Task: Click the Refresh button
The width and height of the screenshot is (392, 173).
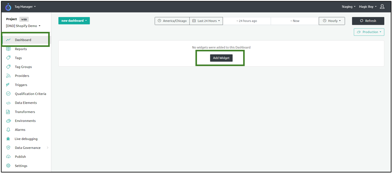Action: pyautogui.click(x=368, y=21)
